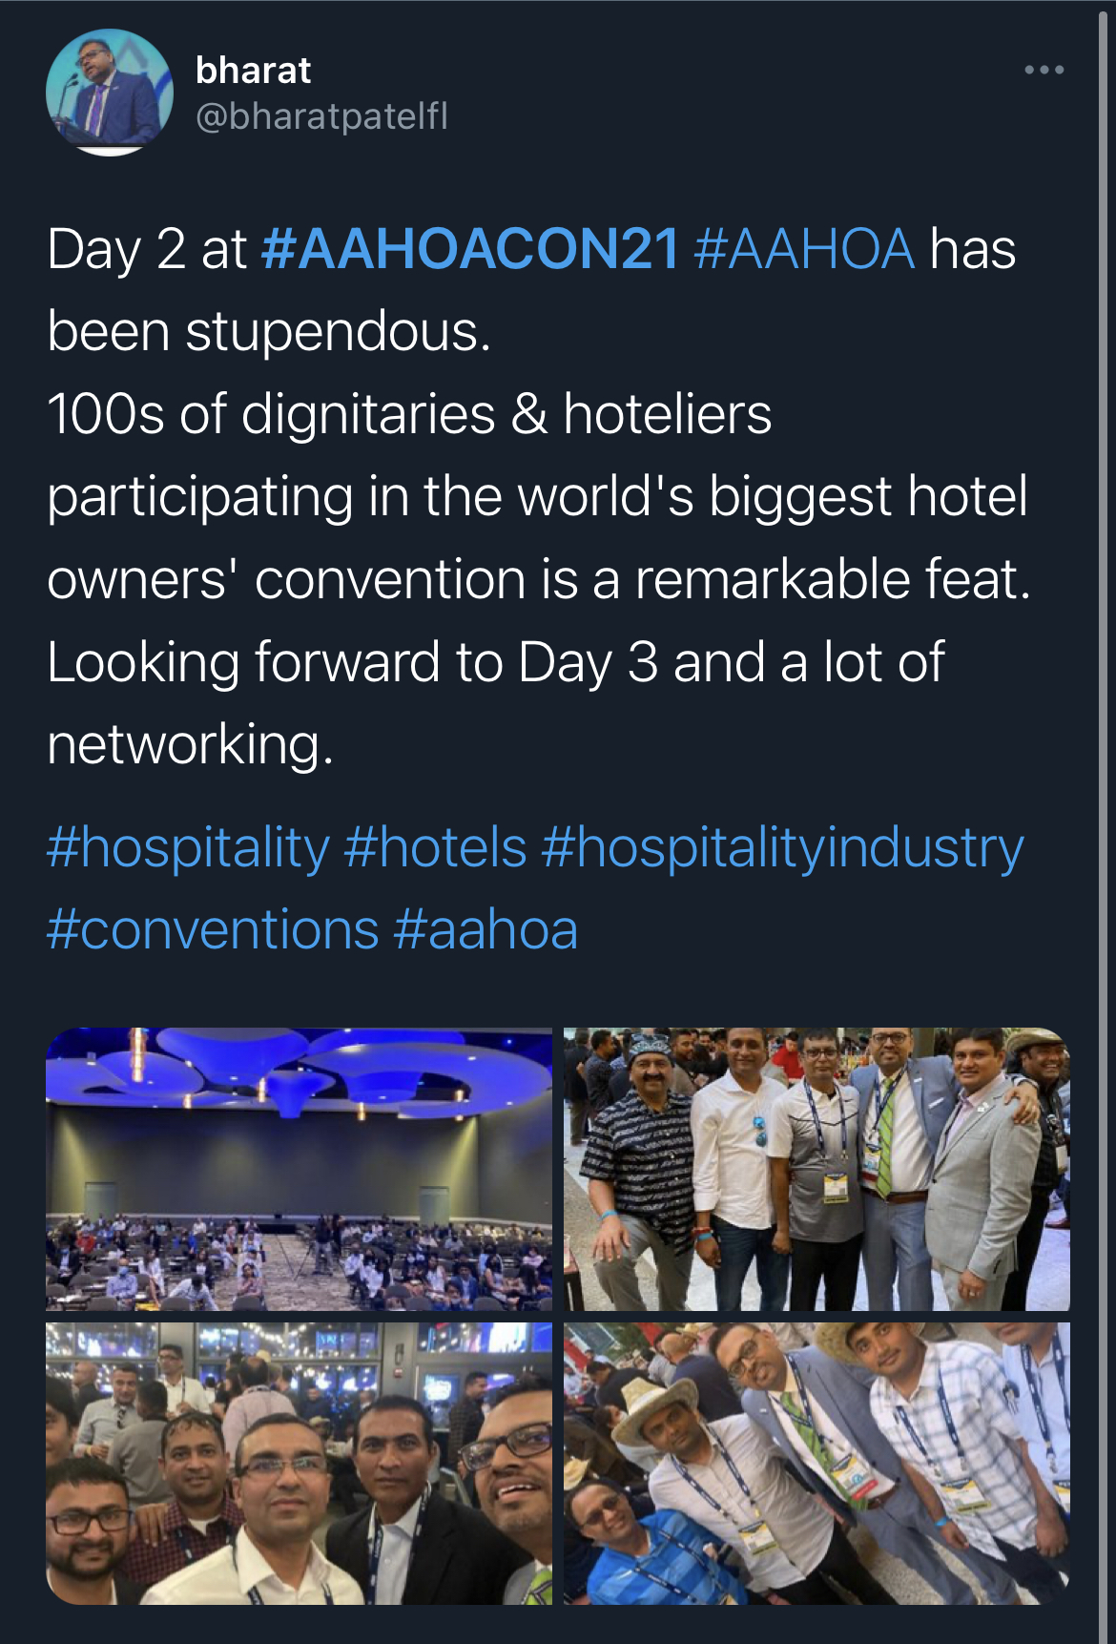1116x1644 pixels.
Task: Open the photo with the cowboy hat
Action: (x=816, y=1463)
